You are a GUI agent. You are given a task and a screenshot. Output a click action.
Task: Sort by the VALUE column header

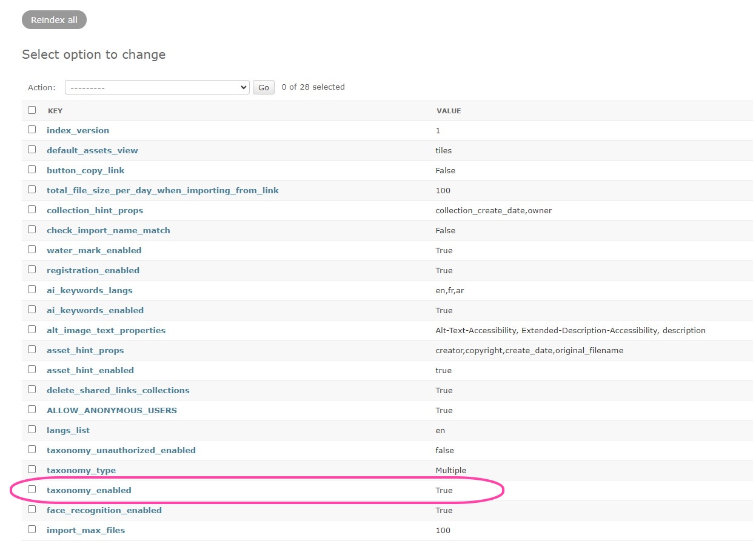(x=449, y=111)
